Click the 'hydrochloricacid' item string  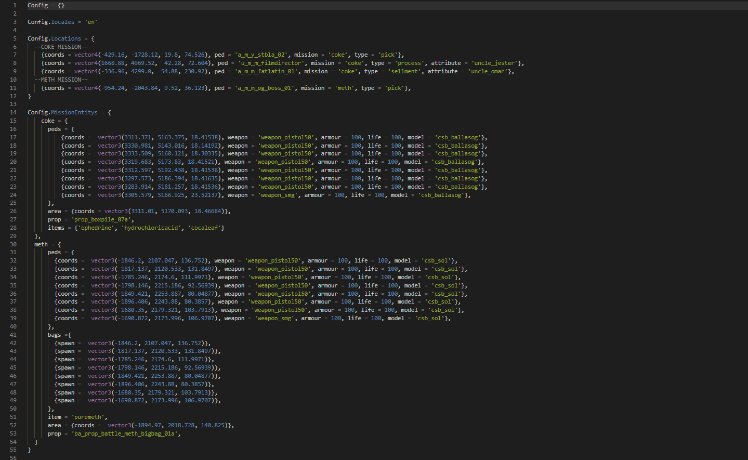[153, 228]
